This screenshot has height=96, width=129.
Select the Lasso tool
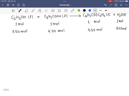pos(46,10)
